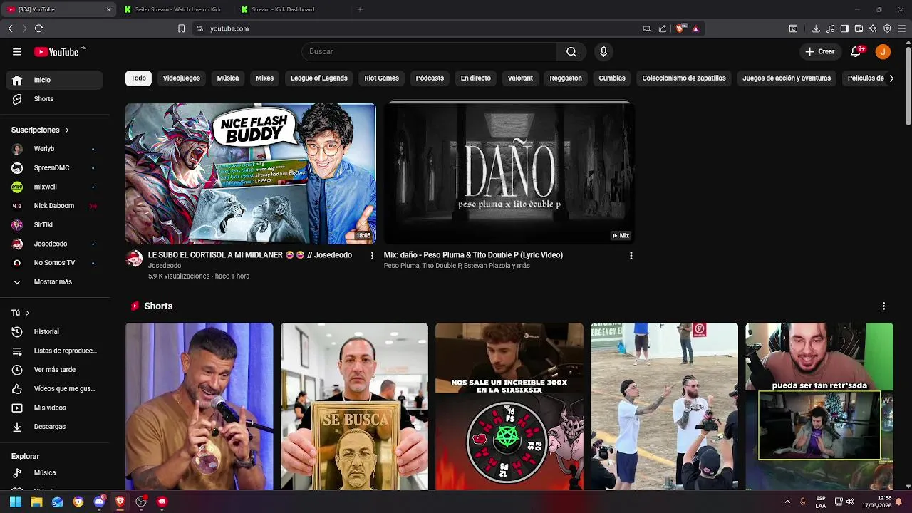
Task: Open Brave browser in taskbar
Action: (x=120, y=502)
